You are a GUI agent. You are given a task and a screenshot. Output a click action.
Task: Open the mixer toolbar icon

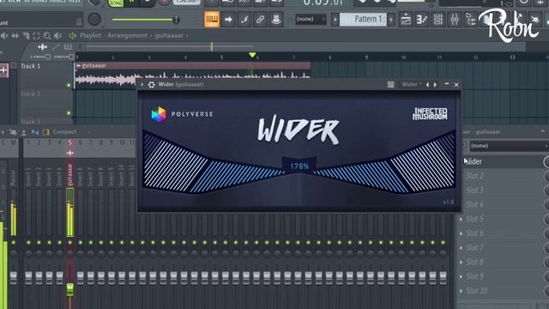(454, 19)
